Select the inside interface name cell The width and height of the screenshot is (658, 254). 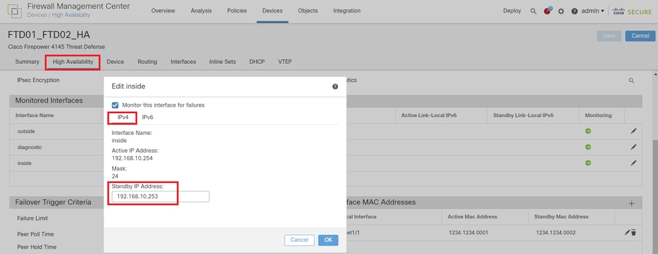pos(24,163)
